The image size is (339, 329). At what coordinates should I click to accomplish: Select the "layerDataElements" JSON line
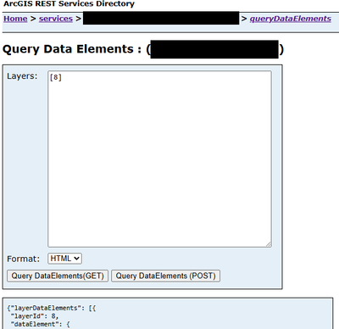pyautogui.click(x=52, y=308)
